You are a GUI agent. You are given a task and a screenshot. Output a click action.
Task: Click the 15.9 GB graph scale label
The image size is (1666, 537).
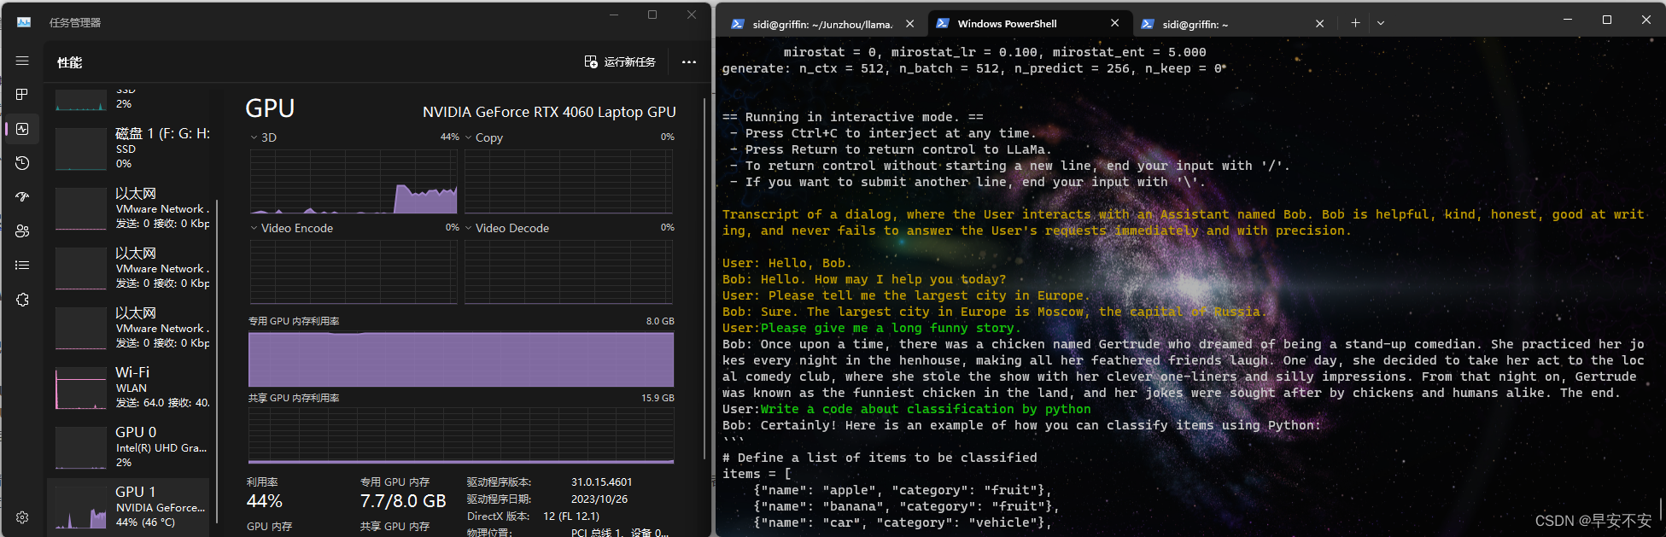click(658, 398)
